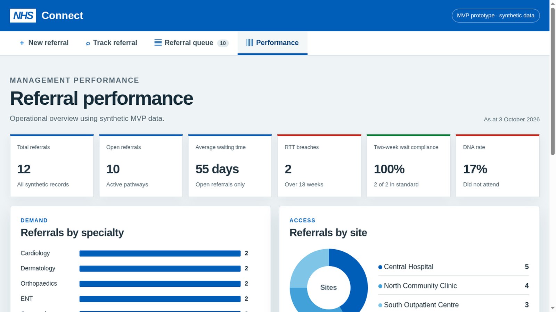Switch to the Track referral tab

point(111,43)
